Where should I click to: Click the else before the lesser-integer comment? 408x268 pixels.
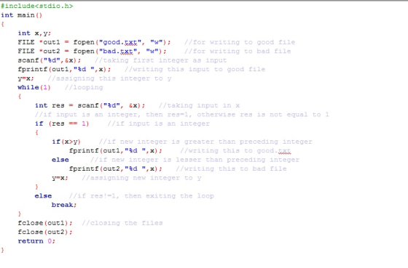[x=60, y=160]
